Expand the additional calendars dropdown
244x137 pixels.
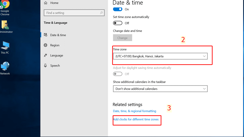point(160,89)
